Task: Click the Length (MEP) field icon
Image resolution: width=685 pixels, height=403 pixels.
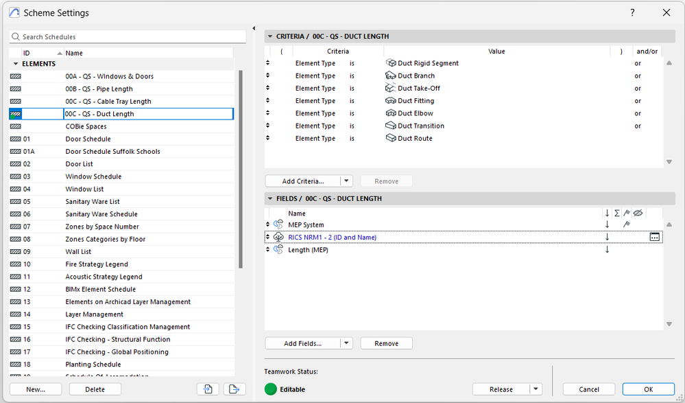Action: (x=278, y=249)
